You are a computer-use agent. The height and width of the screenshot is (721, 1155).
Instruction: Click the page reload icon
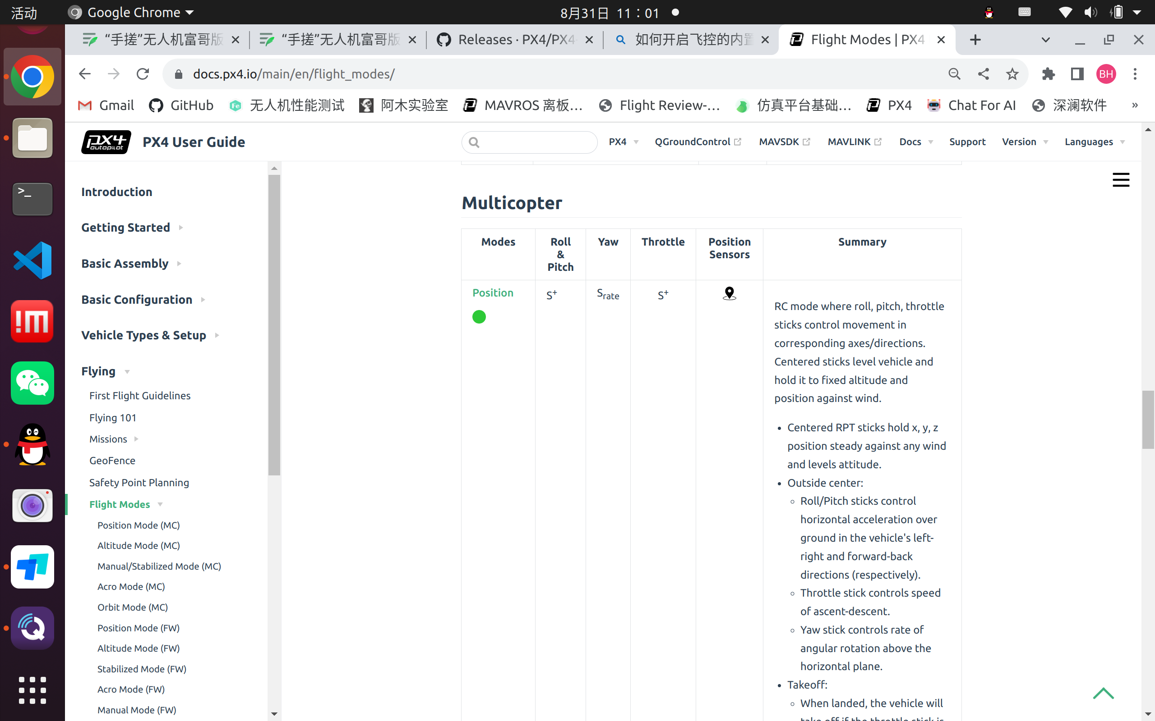pos(143,74)
